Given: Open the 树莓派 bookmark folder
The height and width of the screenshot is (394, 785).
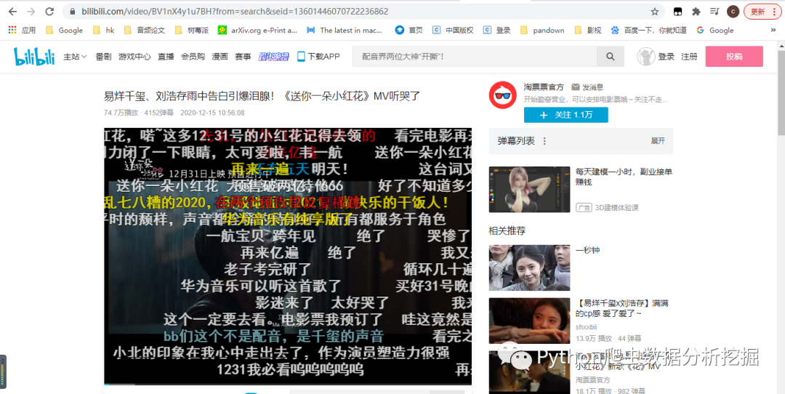Looking at the screenshot, I should (191, 30).
